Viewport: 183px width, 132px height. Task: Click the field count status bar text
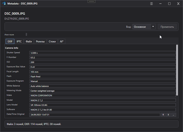[34, 124]
